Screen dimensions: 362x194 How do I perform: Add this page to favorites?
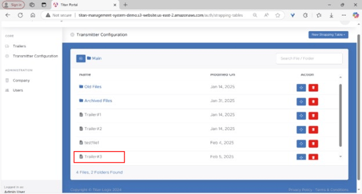click(278, 15)
